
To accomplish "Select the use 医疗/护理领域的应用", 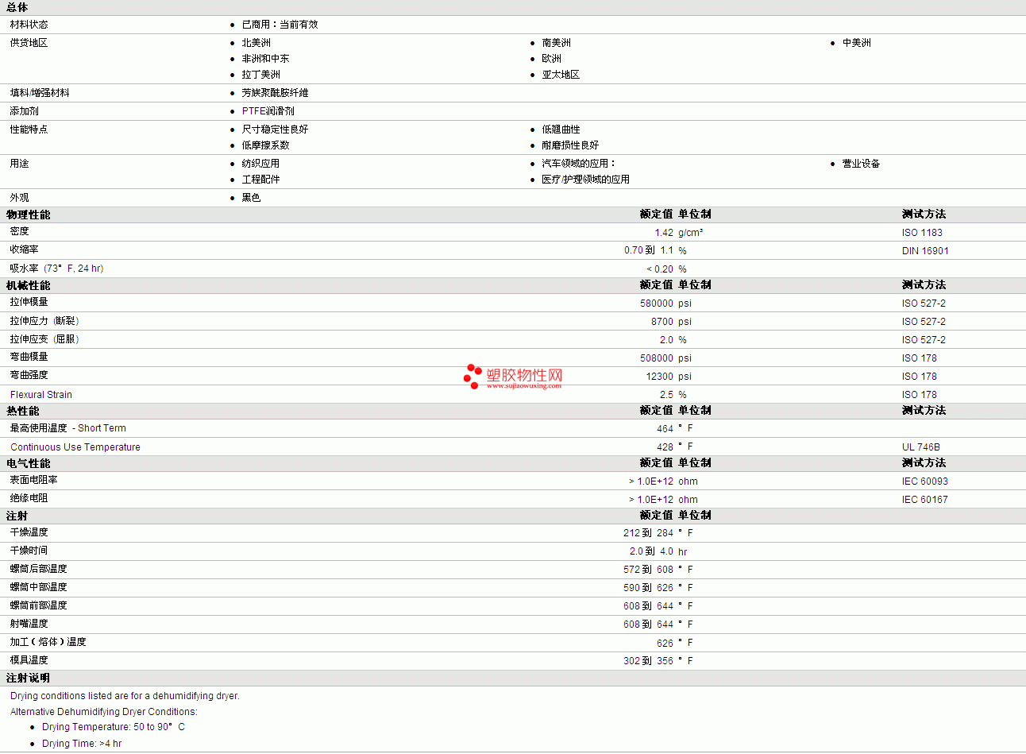I will (585, 180).
